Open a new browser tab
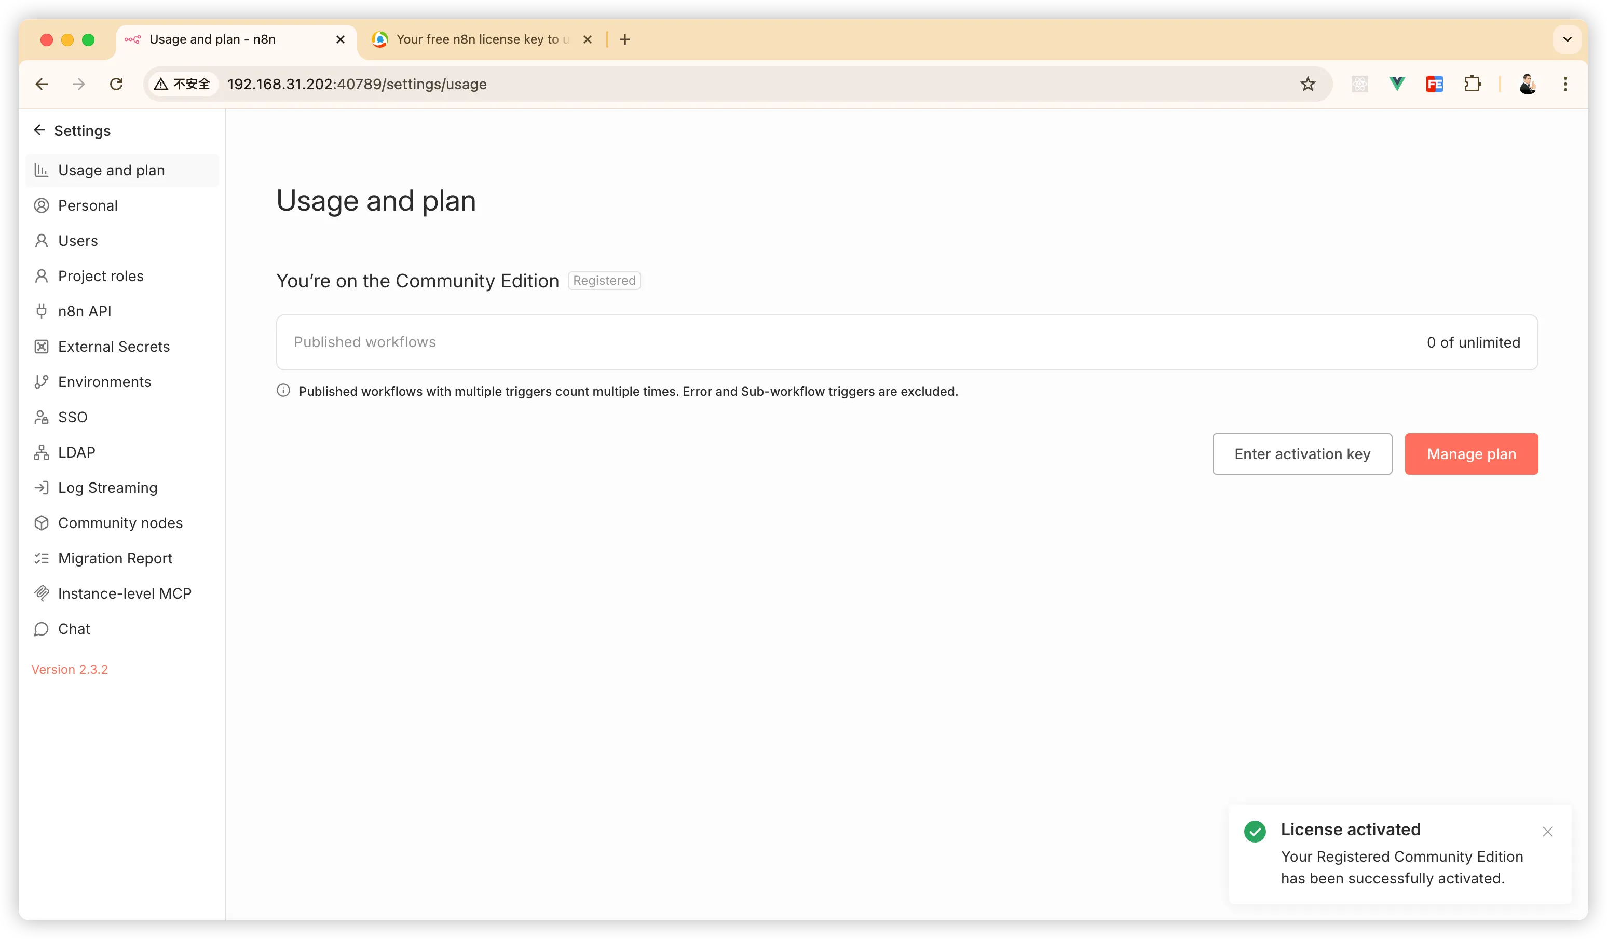Image resolution: width=1607 pixels, height=939 pixels. tap(625, 39)
